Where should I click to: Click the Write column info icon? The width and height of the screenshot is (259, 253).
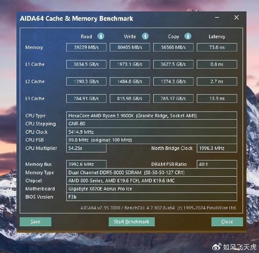coord(145,36)
